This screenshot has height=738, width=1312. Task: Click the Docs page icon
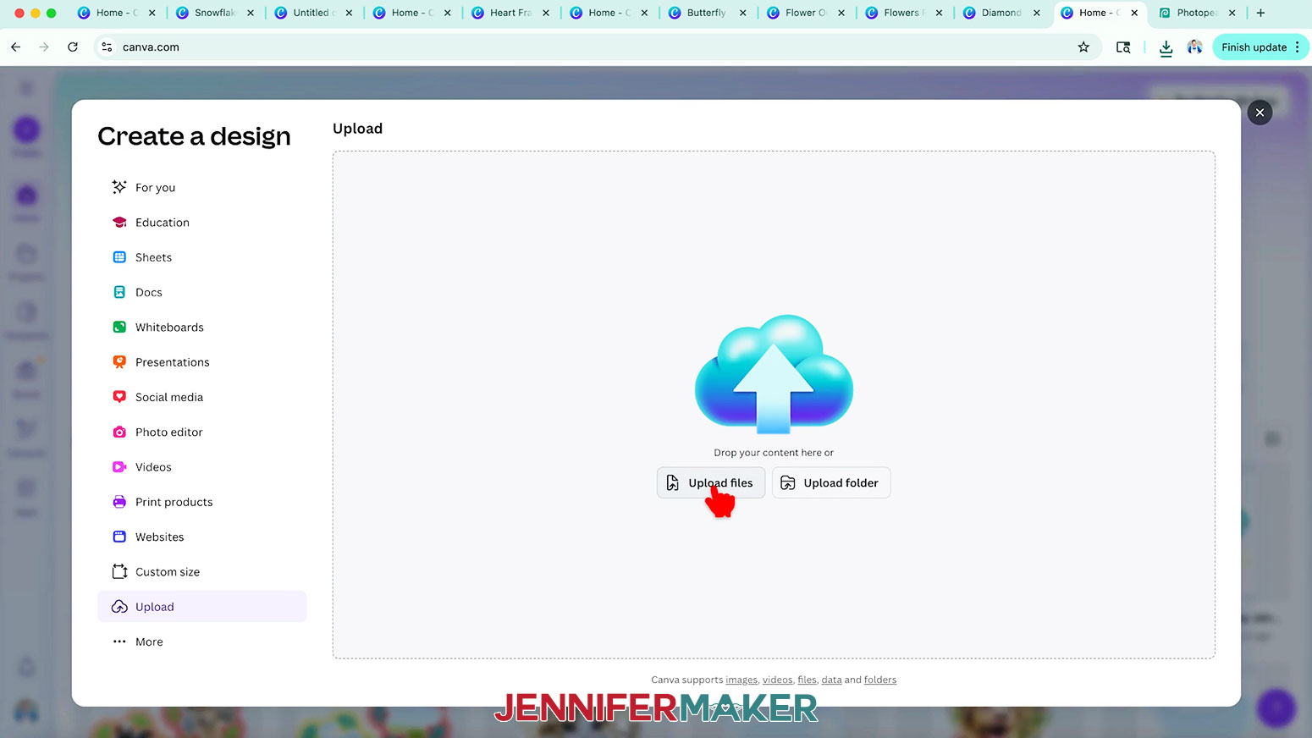click(x=119, y=292)
